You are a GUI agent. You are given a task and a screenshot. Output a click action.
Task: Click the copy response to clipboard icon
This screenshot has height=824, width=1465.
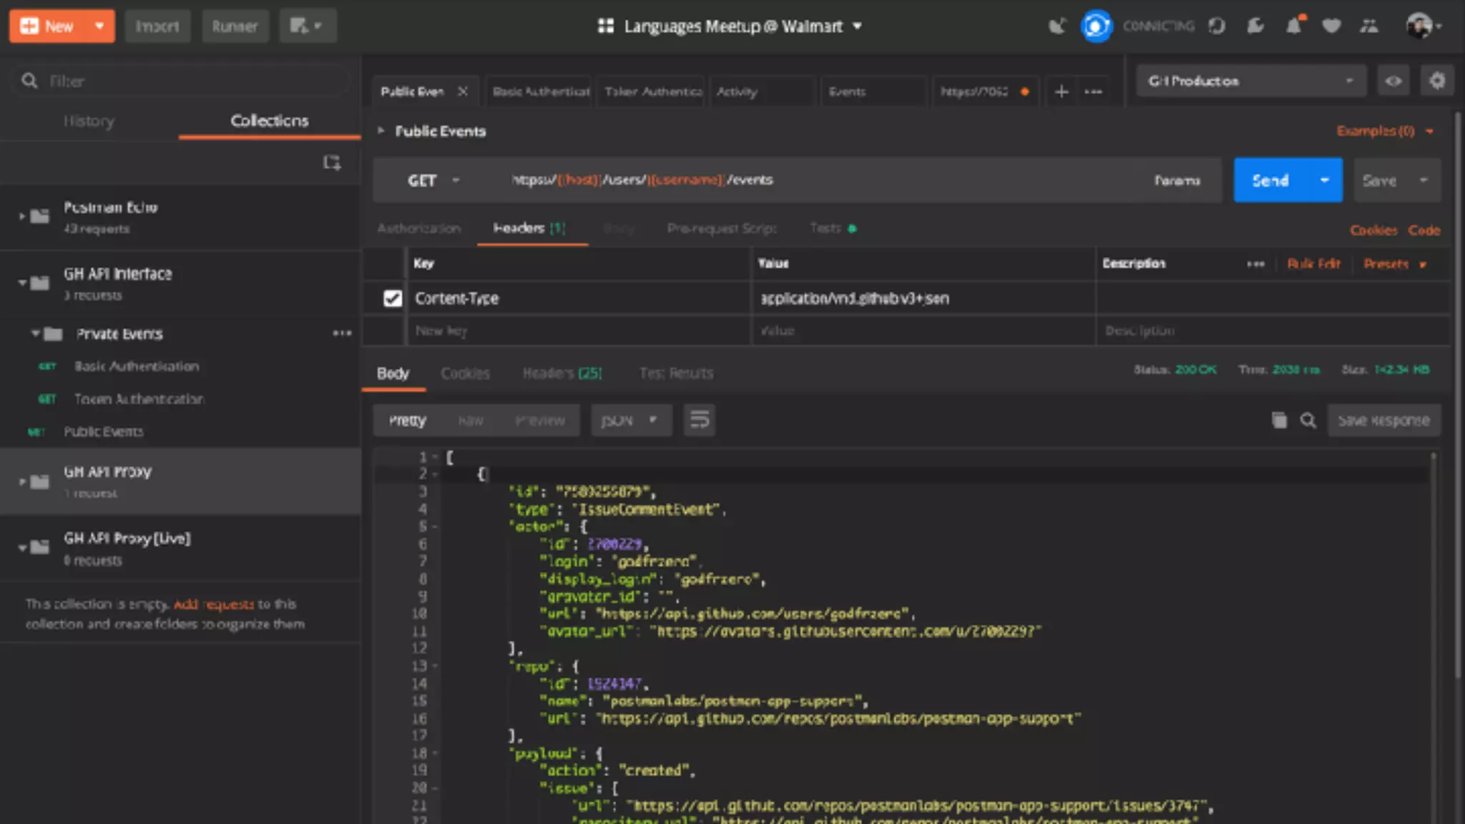click(1279, 421)
